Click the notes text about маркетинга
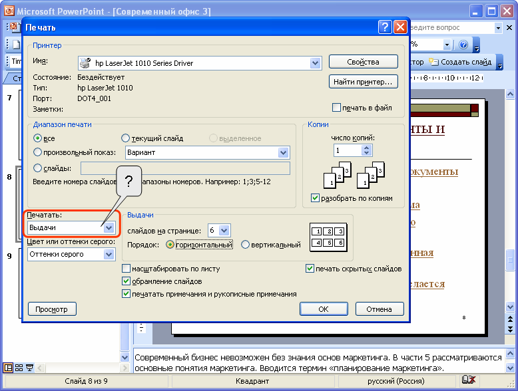 coord(318,362)
